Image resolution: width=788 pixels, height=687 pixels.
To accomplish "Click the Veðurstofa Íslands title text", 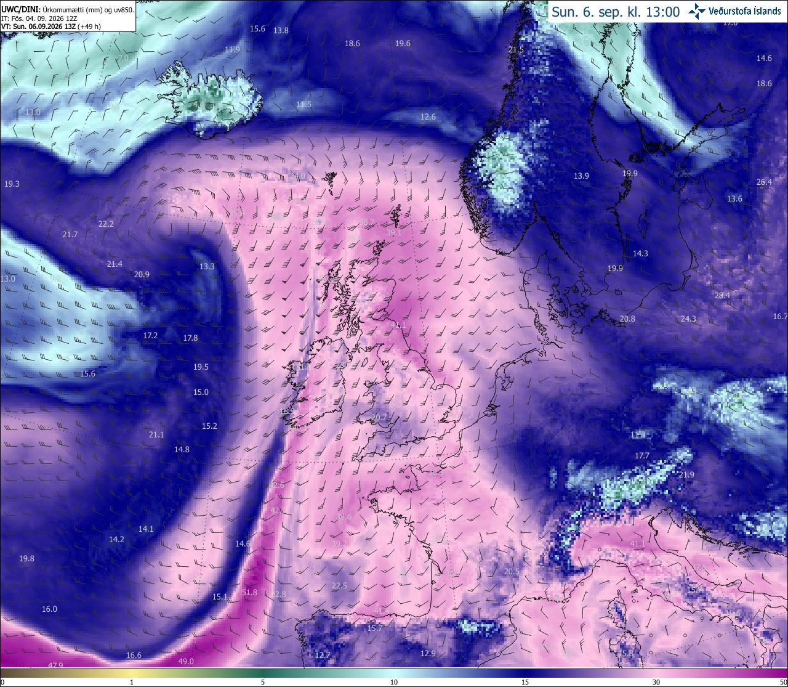I will (x=745, y=11).
